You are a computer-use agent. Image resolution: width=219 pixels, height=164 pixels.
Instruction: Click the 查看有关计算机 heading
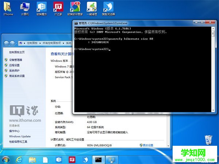pos(62,54)
